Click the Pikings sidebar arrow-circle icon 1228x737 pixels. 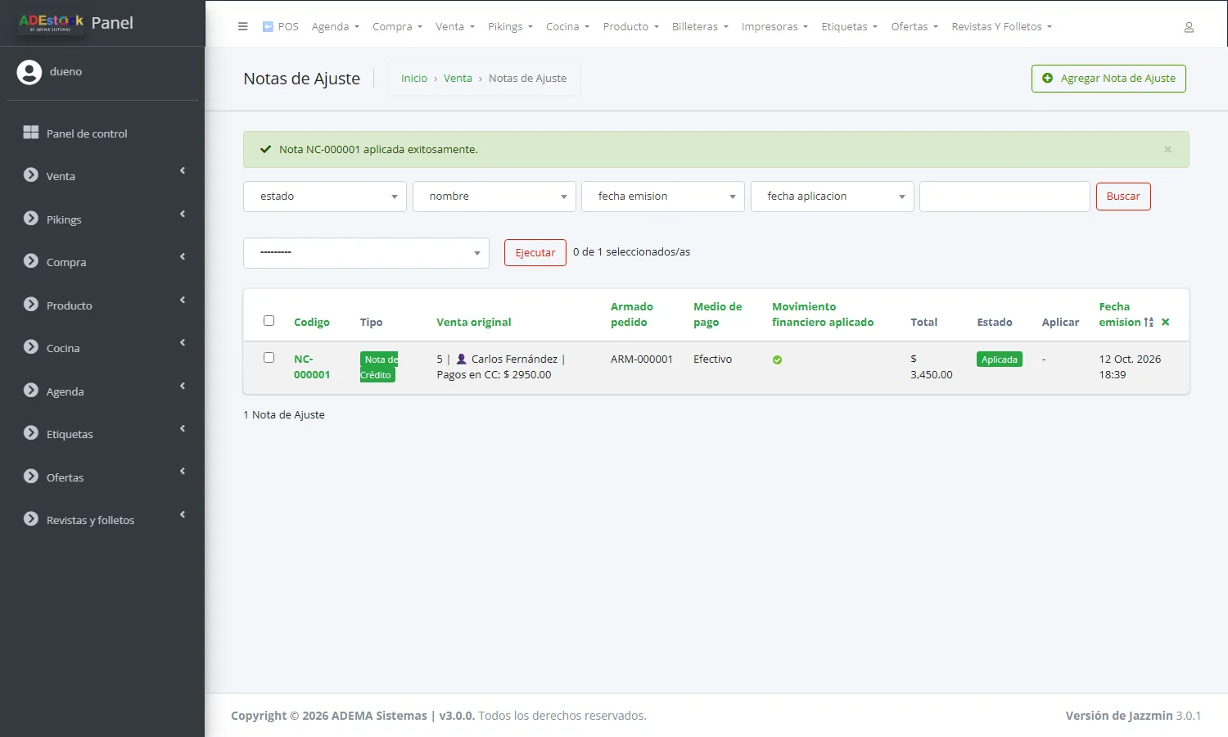pos(31,219)
